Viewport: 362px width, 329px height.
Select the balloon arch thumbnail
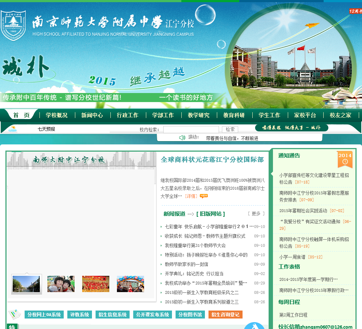pyautogui.click(x=130, y=284)
